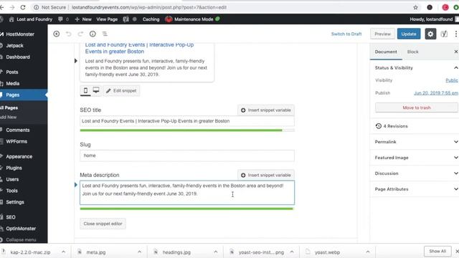Click the SEO title length progress bar
459x258 pixels.
coord(187,130)
